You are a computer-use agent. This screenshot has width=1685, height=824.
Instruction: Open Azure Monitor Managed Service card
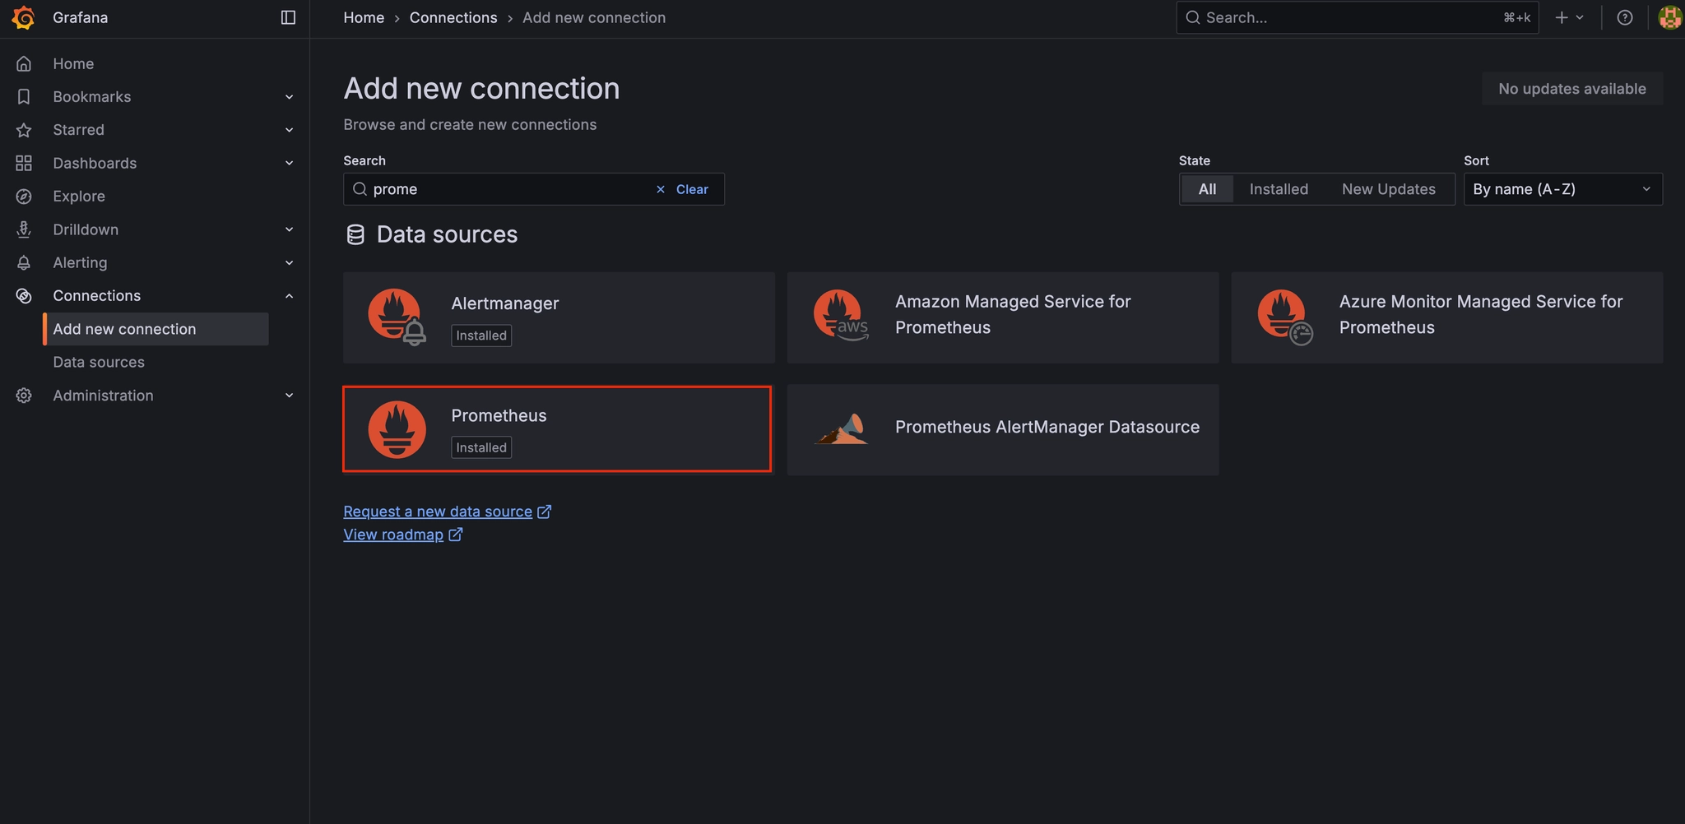1447,317
